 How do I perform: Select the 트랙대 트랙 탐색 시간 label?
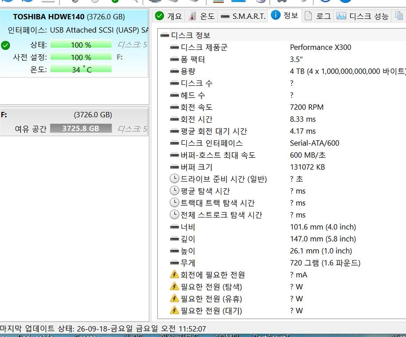pos(218,203)
